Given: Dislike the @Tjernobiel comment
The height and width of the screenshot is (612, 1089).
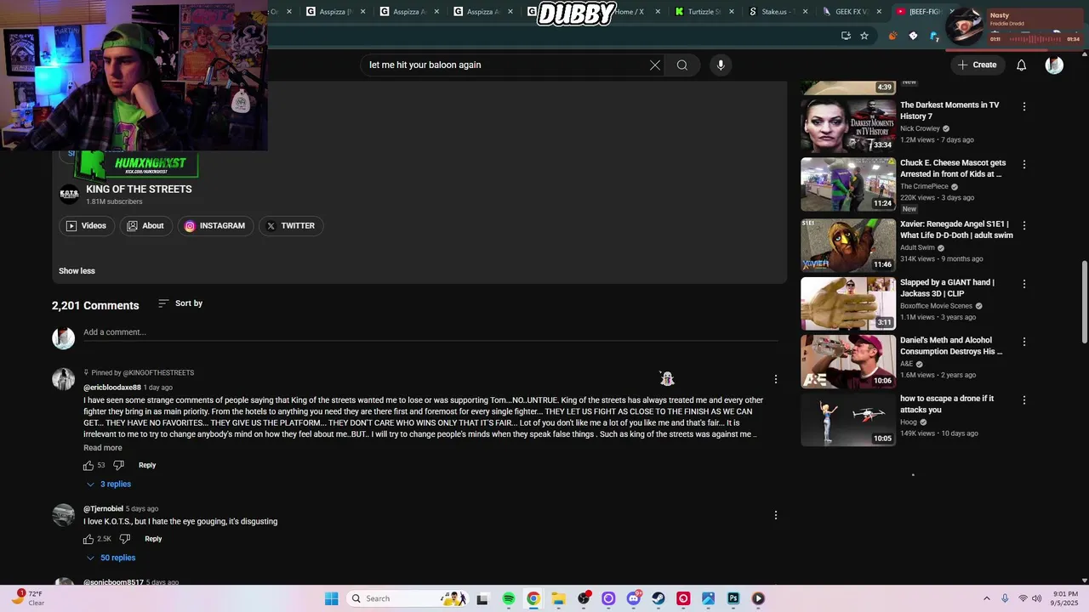Looking at the screenshot, I should (x=125, y=539).
